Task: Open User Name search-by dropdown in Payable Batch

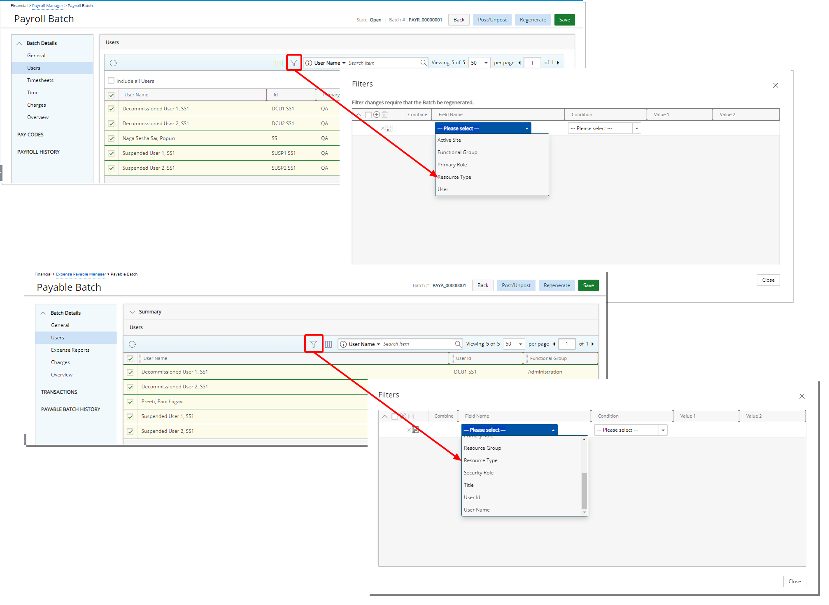Action: (364, 344)
